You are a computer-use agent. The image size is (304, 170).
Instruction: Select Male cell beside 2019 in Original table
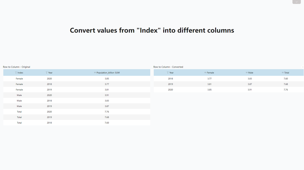pyautogui.click(x=19, y=106)
